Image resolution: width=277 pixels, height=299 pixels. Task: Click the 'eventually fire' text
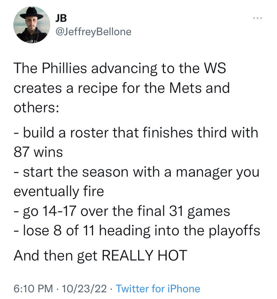[x=59, y=192]
